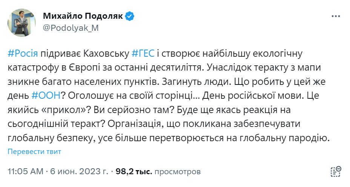This screenshot has width=350, height=187.
Task: Click the phrase "глобальну пародію"
Action: pyautogui.click(x=292, y=138)
